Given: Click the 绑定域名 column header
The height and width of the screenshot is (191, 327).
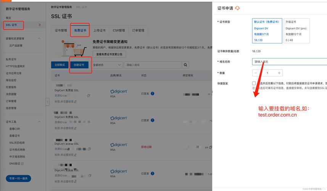Looking at the screenshot, I should [x=188, y=75].
